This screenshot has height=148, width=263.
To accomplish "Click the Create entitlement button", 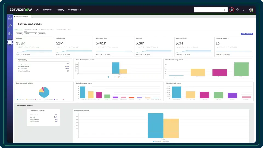I will coord(247,34).
